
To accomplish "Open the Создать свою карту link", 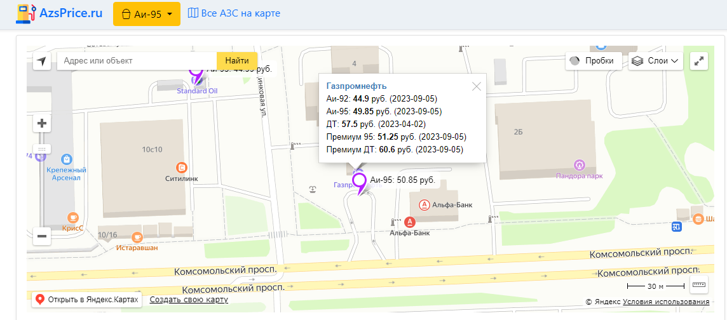I will pos(189,300).
